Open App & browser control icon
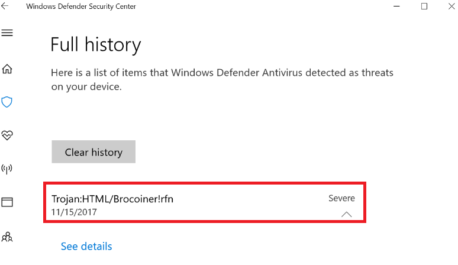458x265 pixels. (x=7, y=203)
